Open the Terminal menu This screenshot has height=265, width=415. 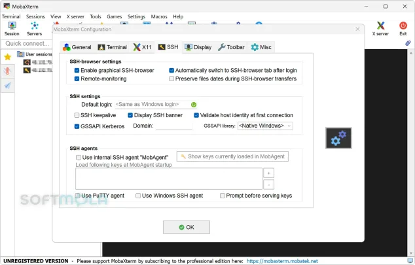pos(11,16)
